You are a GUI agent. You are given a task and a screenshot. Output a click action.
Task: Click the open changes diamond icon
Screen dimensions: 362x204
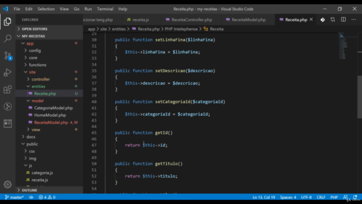pos(322,20)
